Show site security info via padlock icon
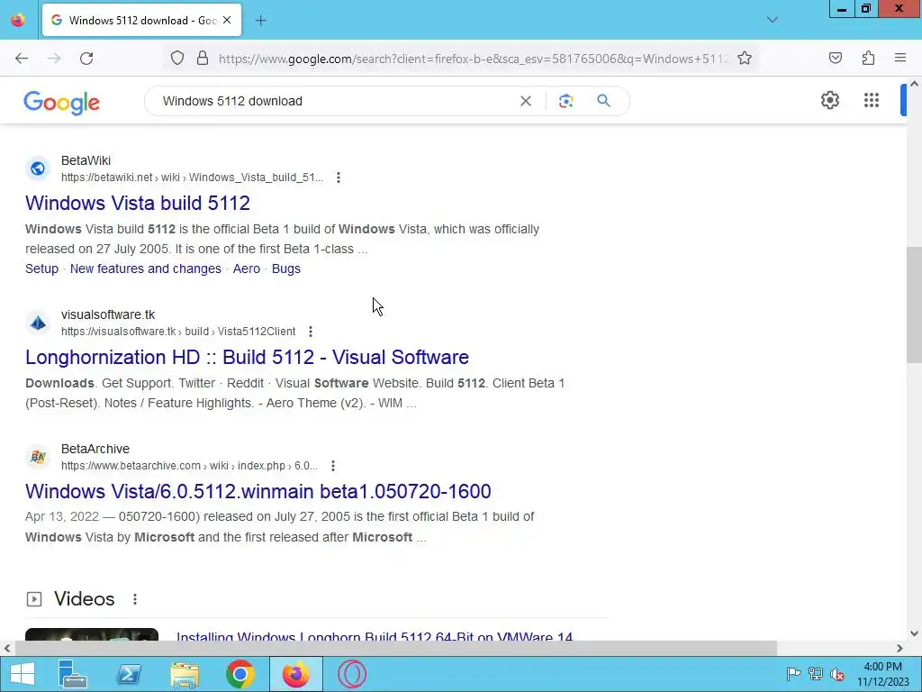The width and height of the screenshot is (922, 692). pyautogui.click(x=203, y=59)
